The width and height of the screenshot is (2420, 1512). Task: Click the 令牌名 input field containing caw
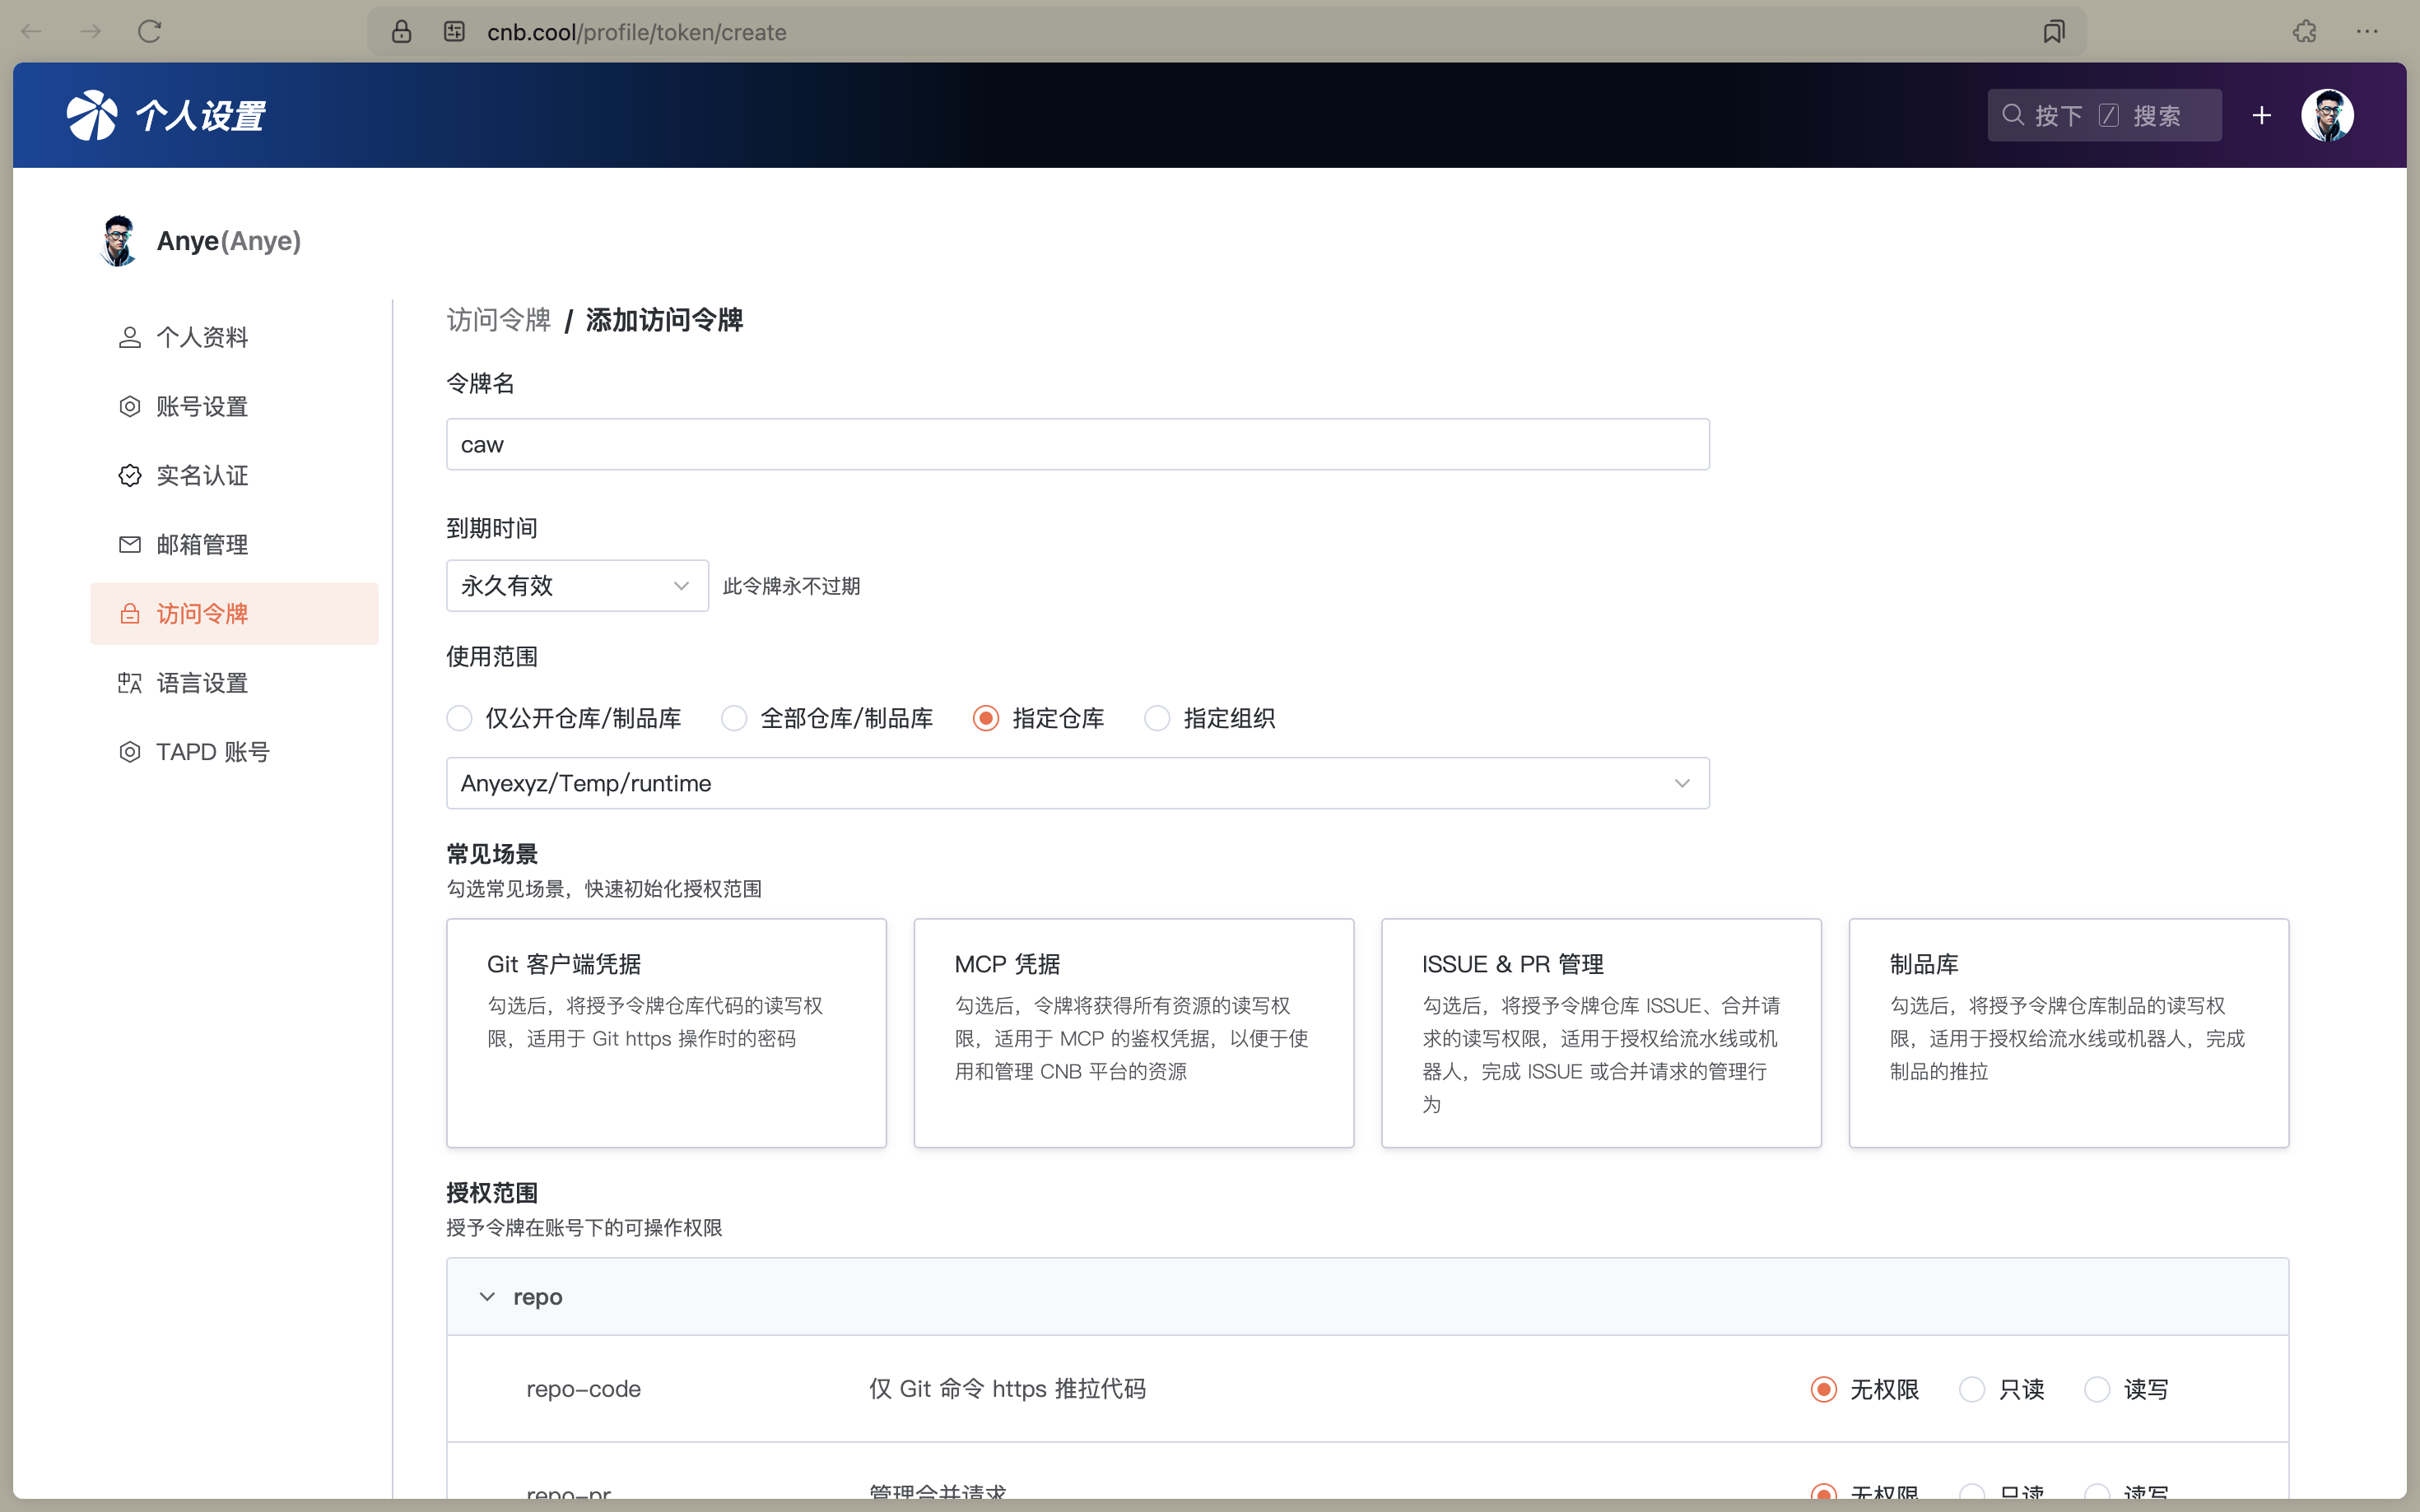(1077, 444)
